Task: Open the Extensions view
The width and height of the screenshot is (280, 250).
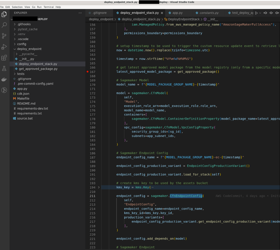Action: coord(4,58)
